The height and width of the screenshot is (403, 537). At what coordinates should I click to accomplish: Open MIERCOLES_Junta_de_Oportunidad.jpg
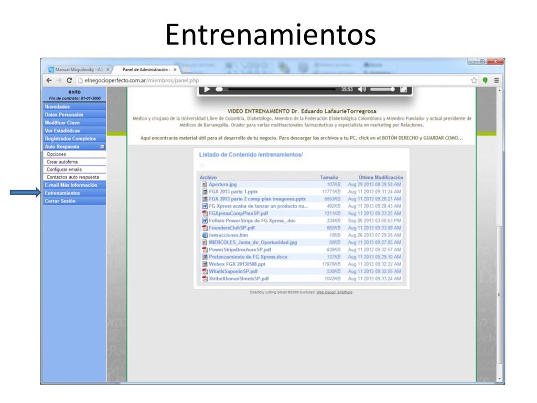pos(253,242)
